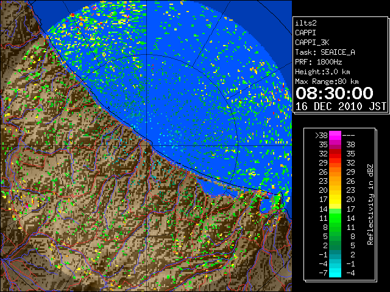Click the '16 DEC 2010 JST' date

[341, 106]
